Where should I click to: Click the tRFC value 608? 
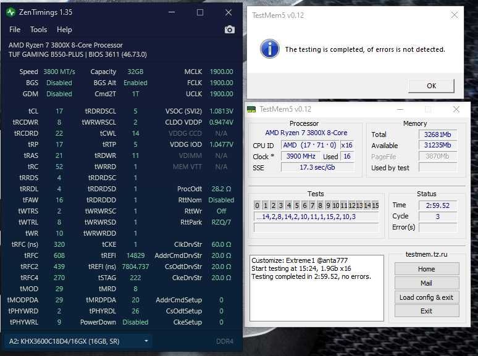[x=59, y=255]
